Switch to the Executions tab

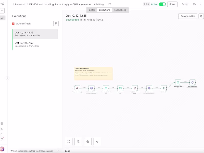pyautogui.click(x=105, y=10)
